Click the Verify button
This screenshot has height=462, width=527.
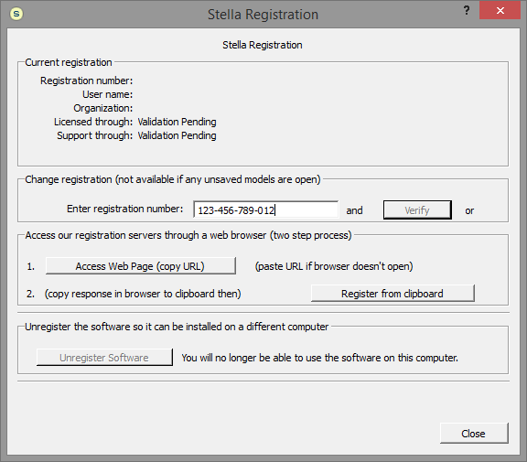(417, 210)
